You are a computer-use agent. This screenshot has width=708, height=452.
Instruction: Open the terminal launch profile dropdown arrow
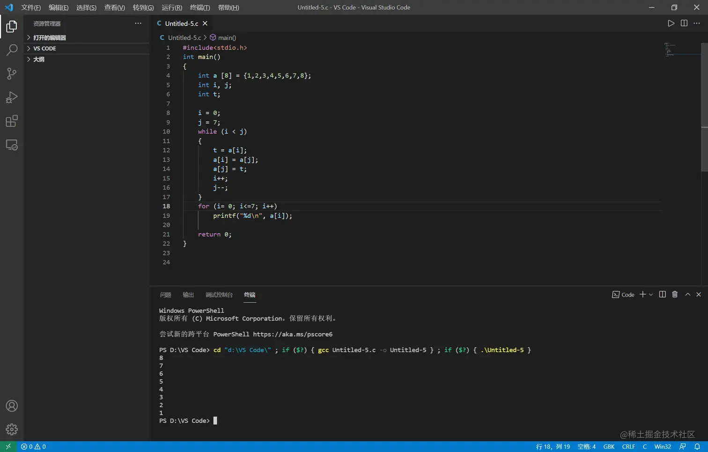(651, 295)
